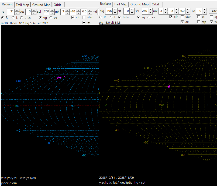Image resolution: width=217 pixels, height=186 pixels.
Task: Choose the R radio button in the right panel
Action: click(101, 17)
